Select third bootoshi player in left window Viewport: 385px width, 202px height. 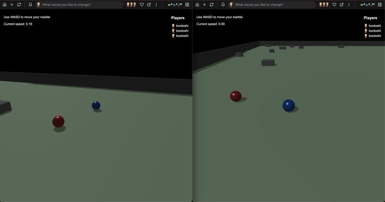[180, 36]
